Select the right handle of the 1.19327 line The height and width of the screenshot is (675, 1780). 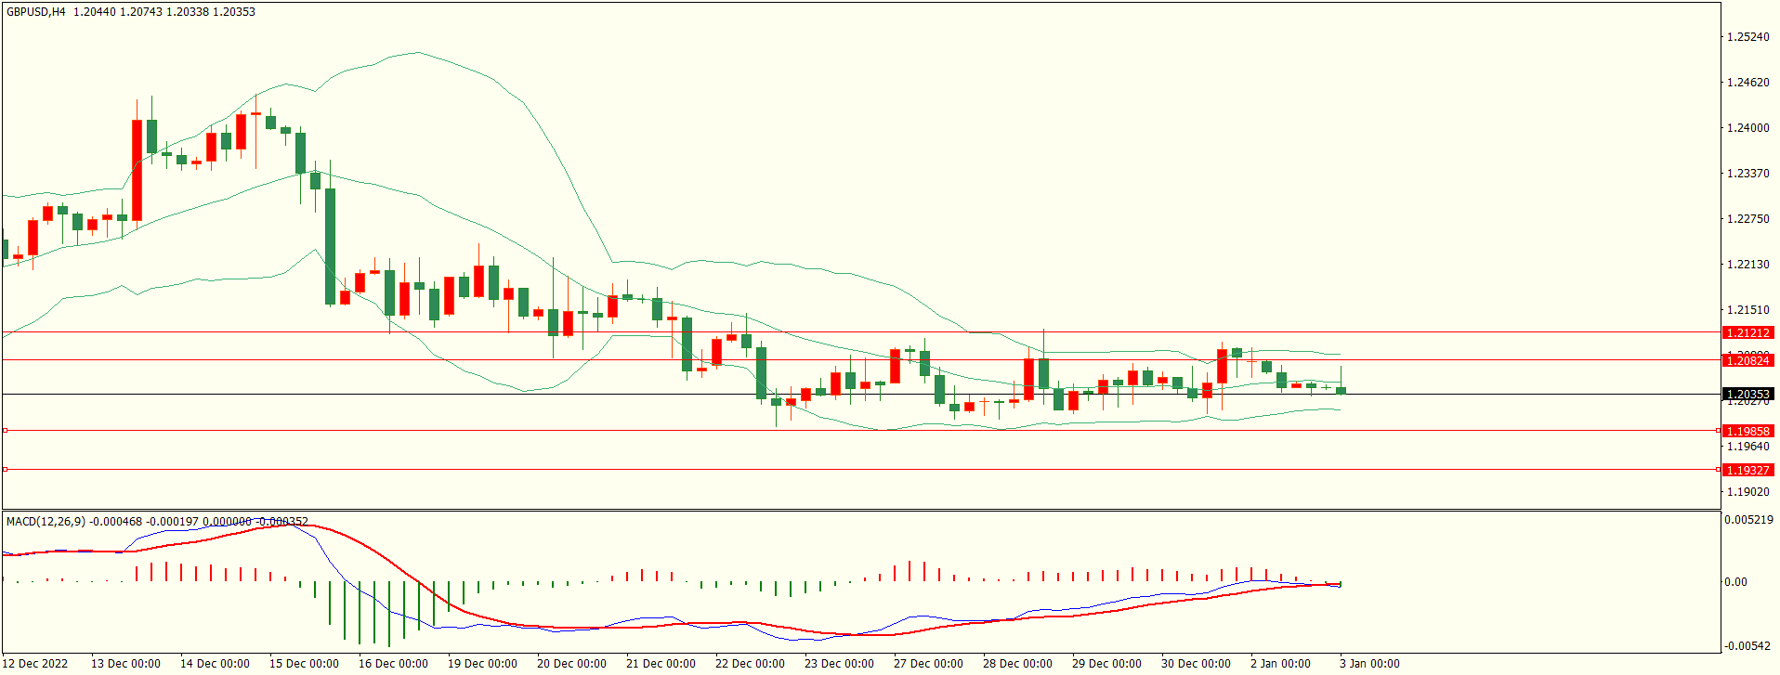point(1718,470)
